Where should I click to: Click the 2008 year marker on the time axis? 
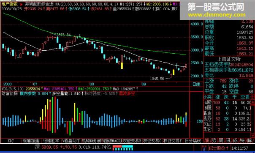point(8,84)
